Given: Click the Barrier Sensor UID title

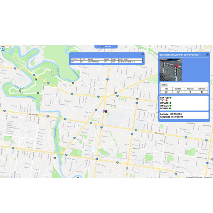Looking at the screenshot, I should coord(180,55).
